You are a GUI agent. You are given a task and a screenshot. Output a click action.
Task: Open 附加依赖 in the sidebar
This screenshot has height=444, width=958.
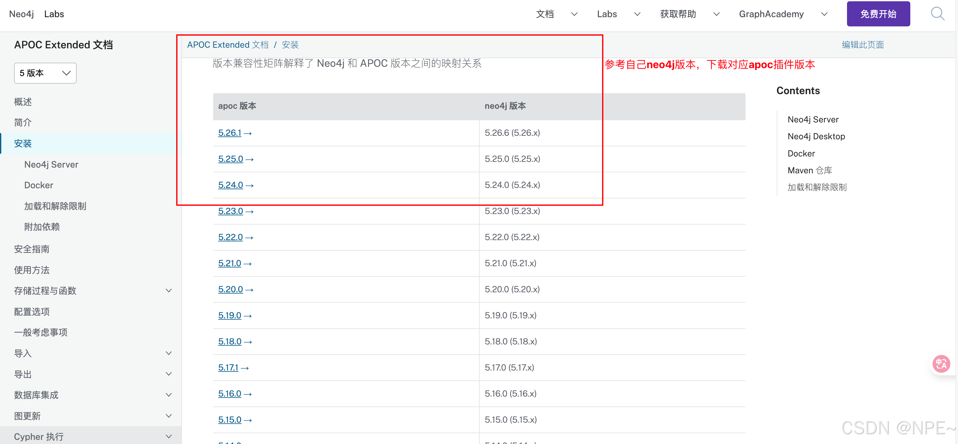pos(42,226)
